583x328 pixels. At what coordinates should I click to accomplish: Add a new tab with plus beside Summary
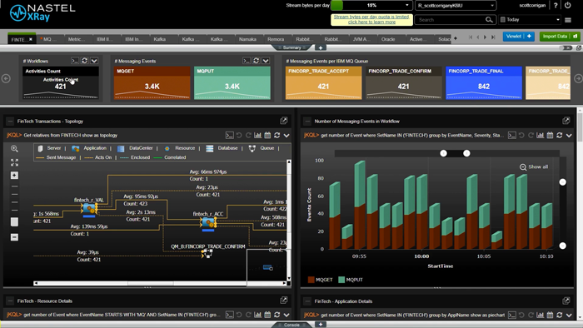click(x=321, y=47)
